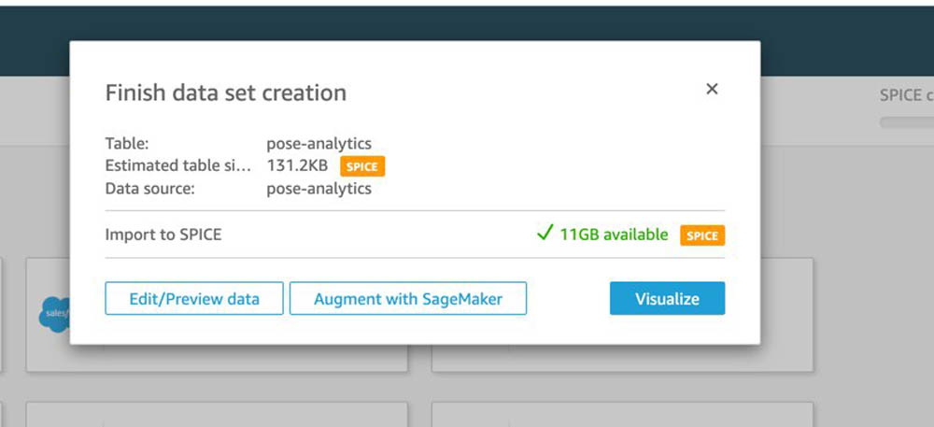
Task: Select the pose-analytics data source value
Action: [318, 189]
